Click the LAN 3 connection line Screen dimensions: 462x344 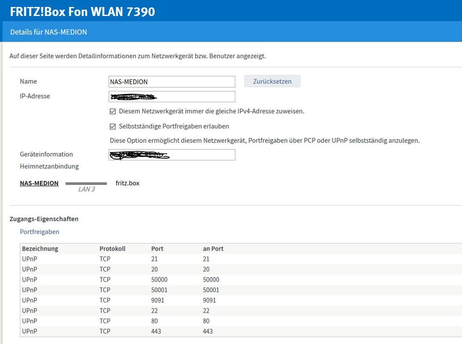(86, 184)
